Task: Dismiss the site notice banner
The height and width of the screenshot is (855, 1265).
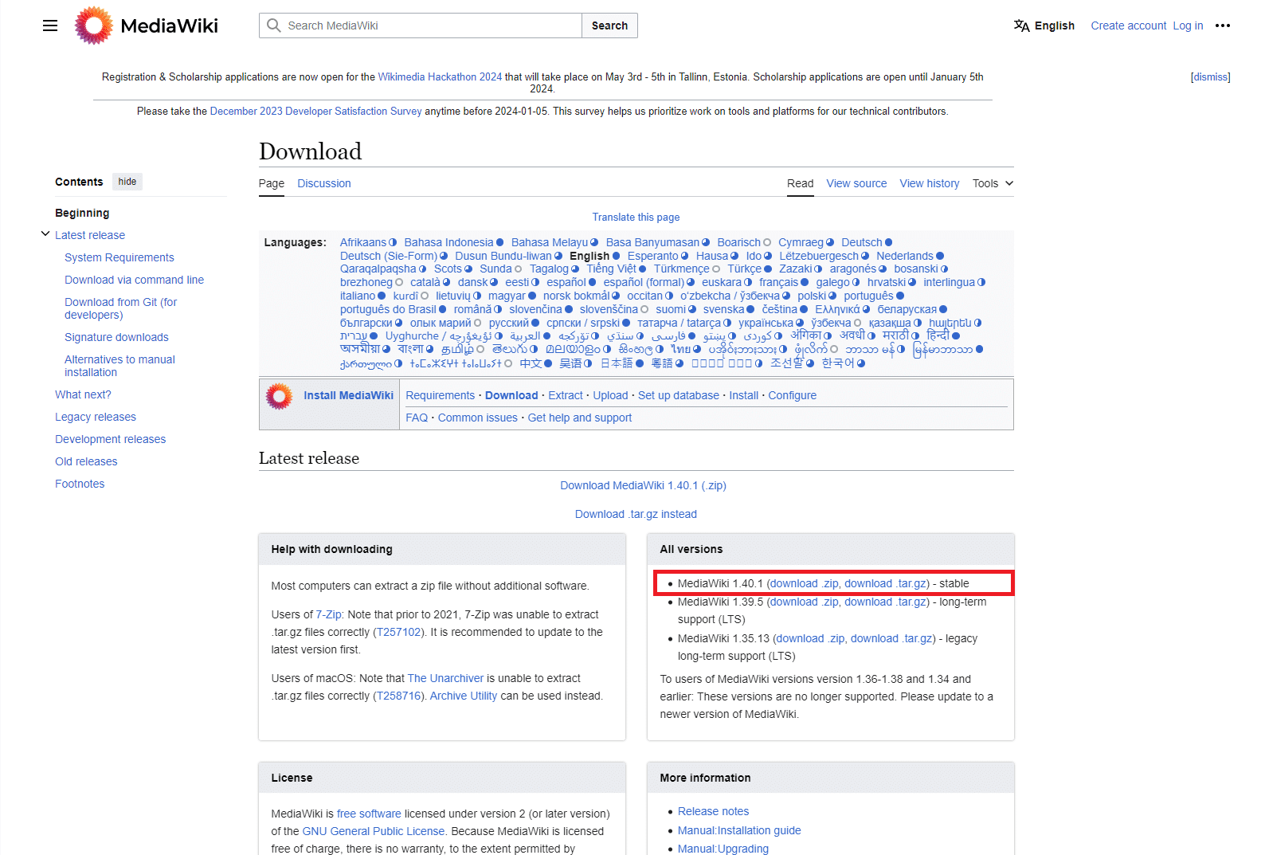Action: pos(1211,77)
